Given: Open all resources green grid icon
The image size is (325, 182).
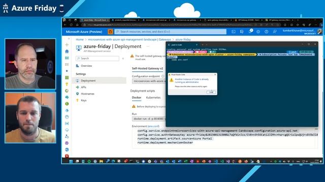Looking at the screenshot, I should tap(67, 77).
